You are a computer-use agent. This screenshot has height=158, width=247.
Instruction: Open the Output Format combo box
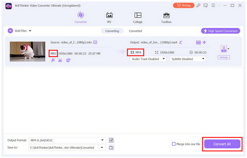tap(67, 140)
